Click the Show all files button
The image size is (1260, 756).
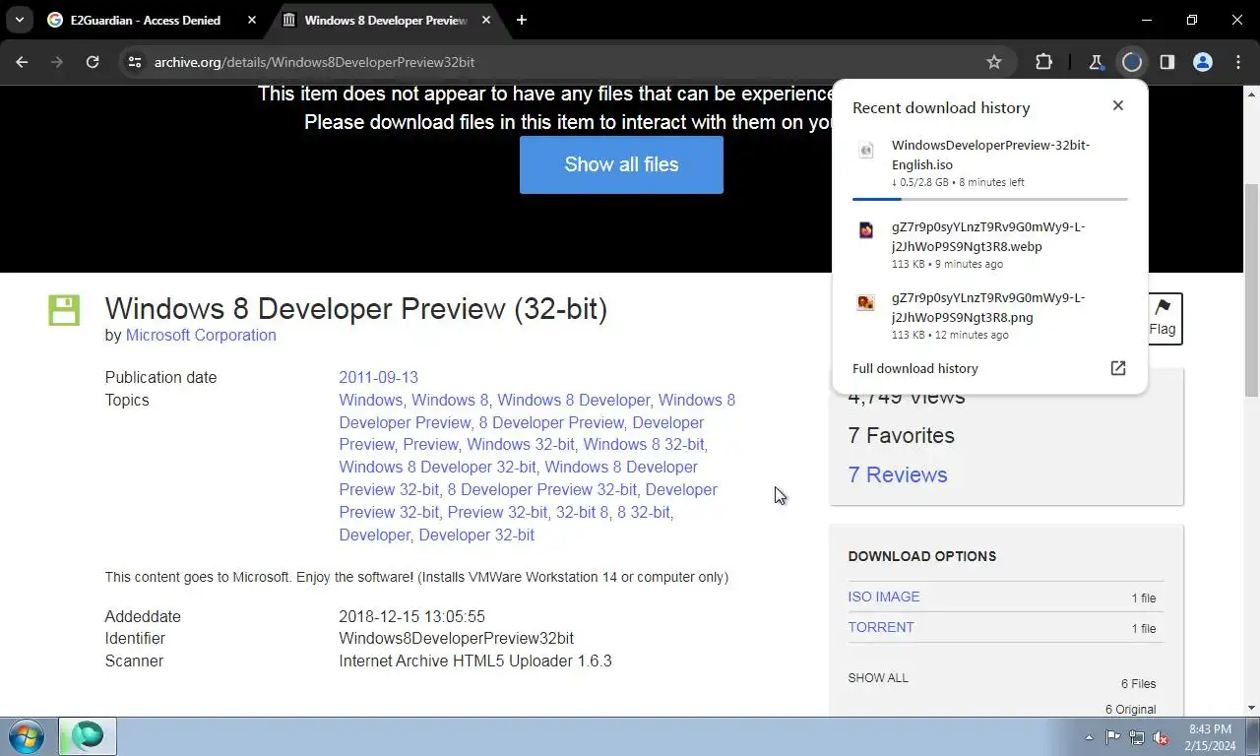pyautogui.click(x=621, y=164)
